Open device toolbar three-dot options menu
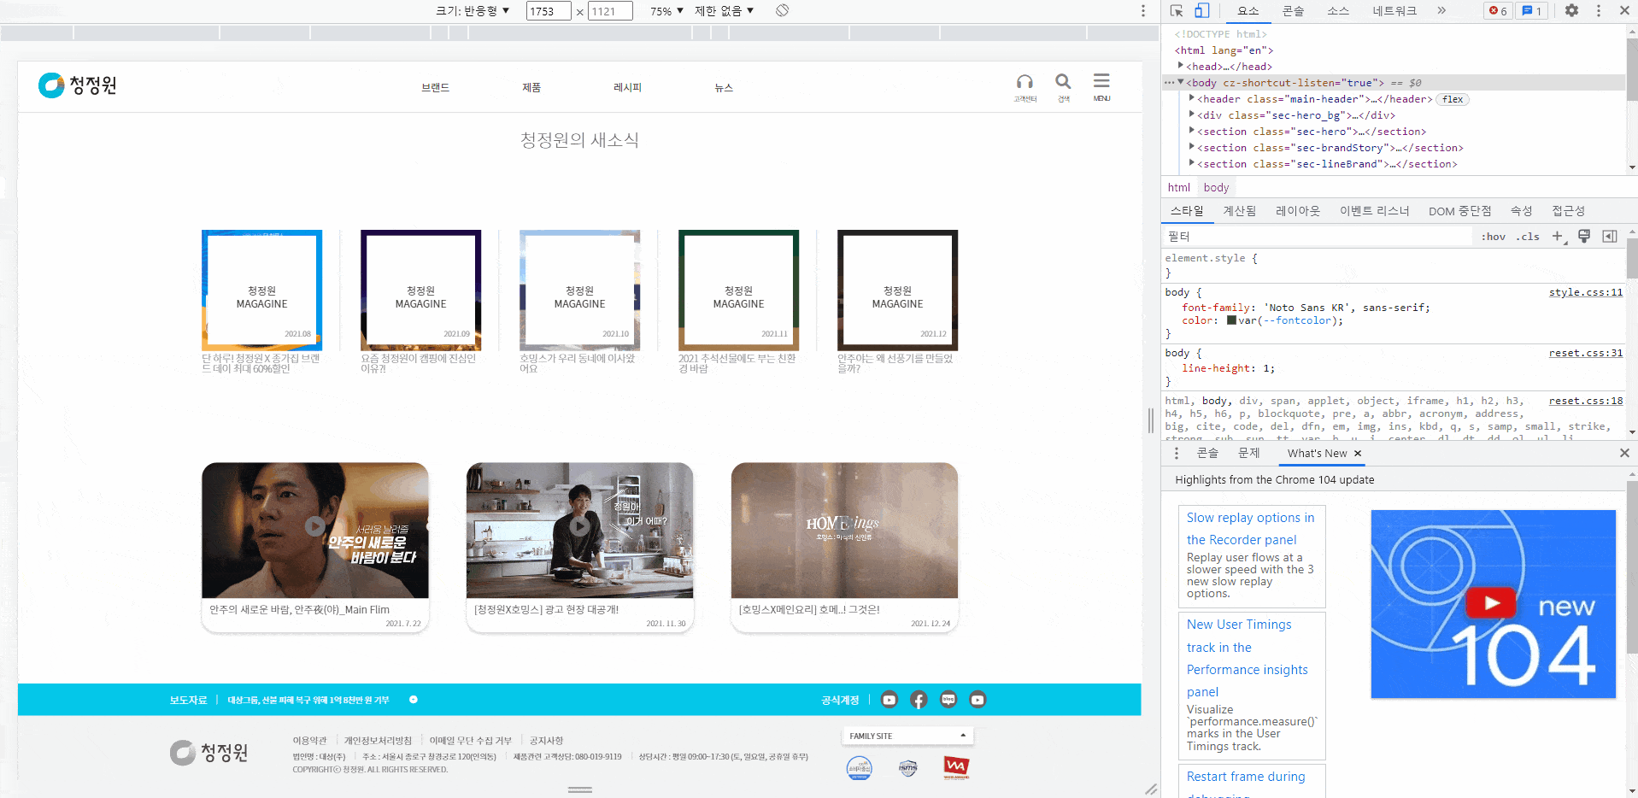This screenshot has width=1638, height=798. (x=1143, y=10)
